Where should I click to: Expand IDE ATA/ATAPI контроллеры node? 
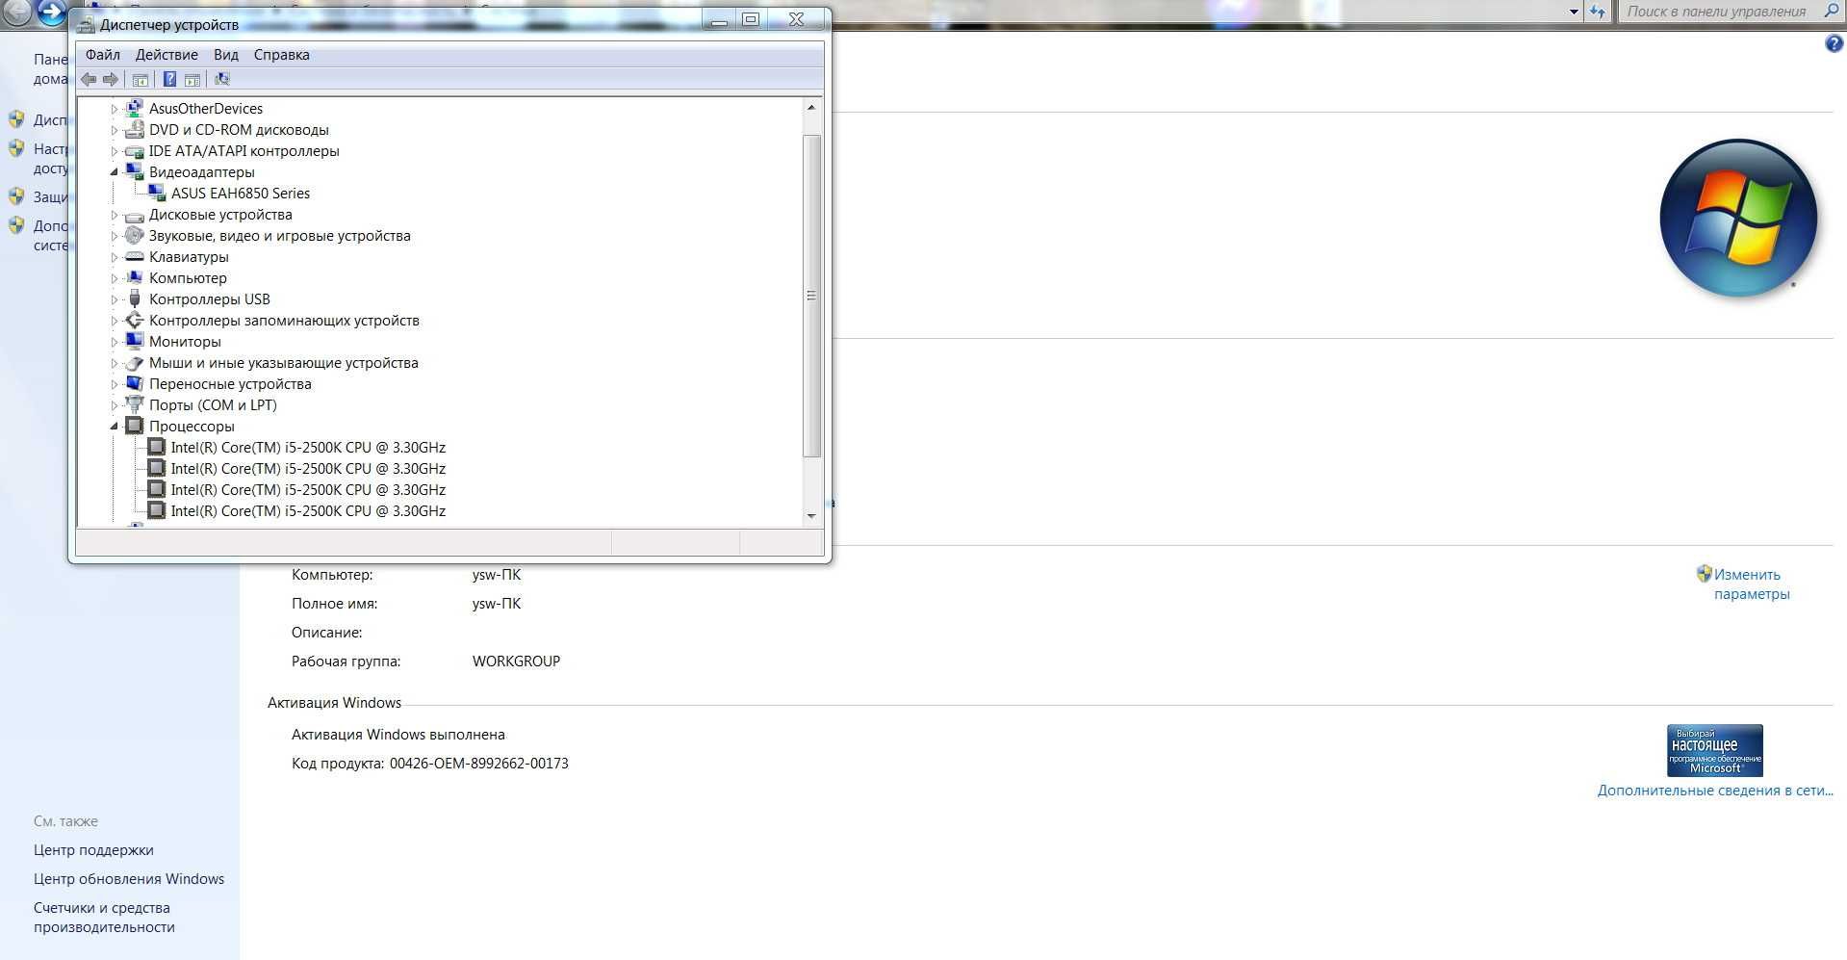click(x=115, y=151)
